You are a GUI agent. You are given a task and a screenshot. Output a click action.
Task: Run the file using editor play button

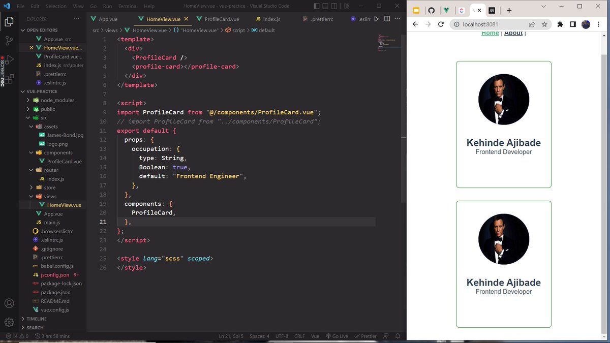376,19
